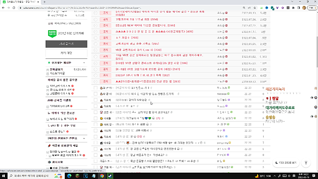The width and height of the screenshot is (318, 179).
Task: Open the 2022 notice with stars [455]
Action: (154, 32)
